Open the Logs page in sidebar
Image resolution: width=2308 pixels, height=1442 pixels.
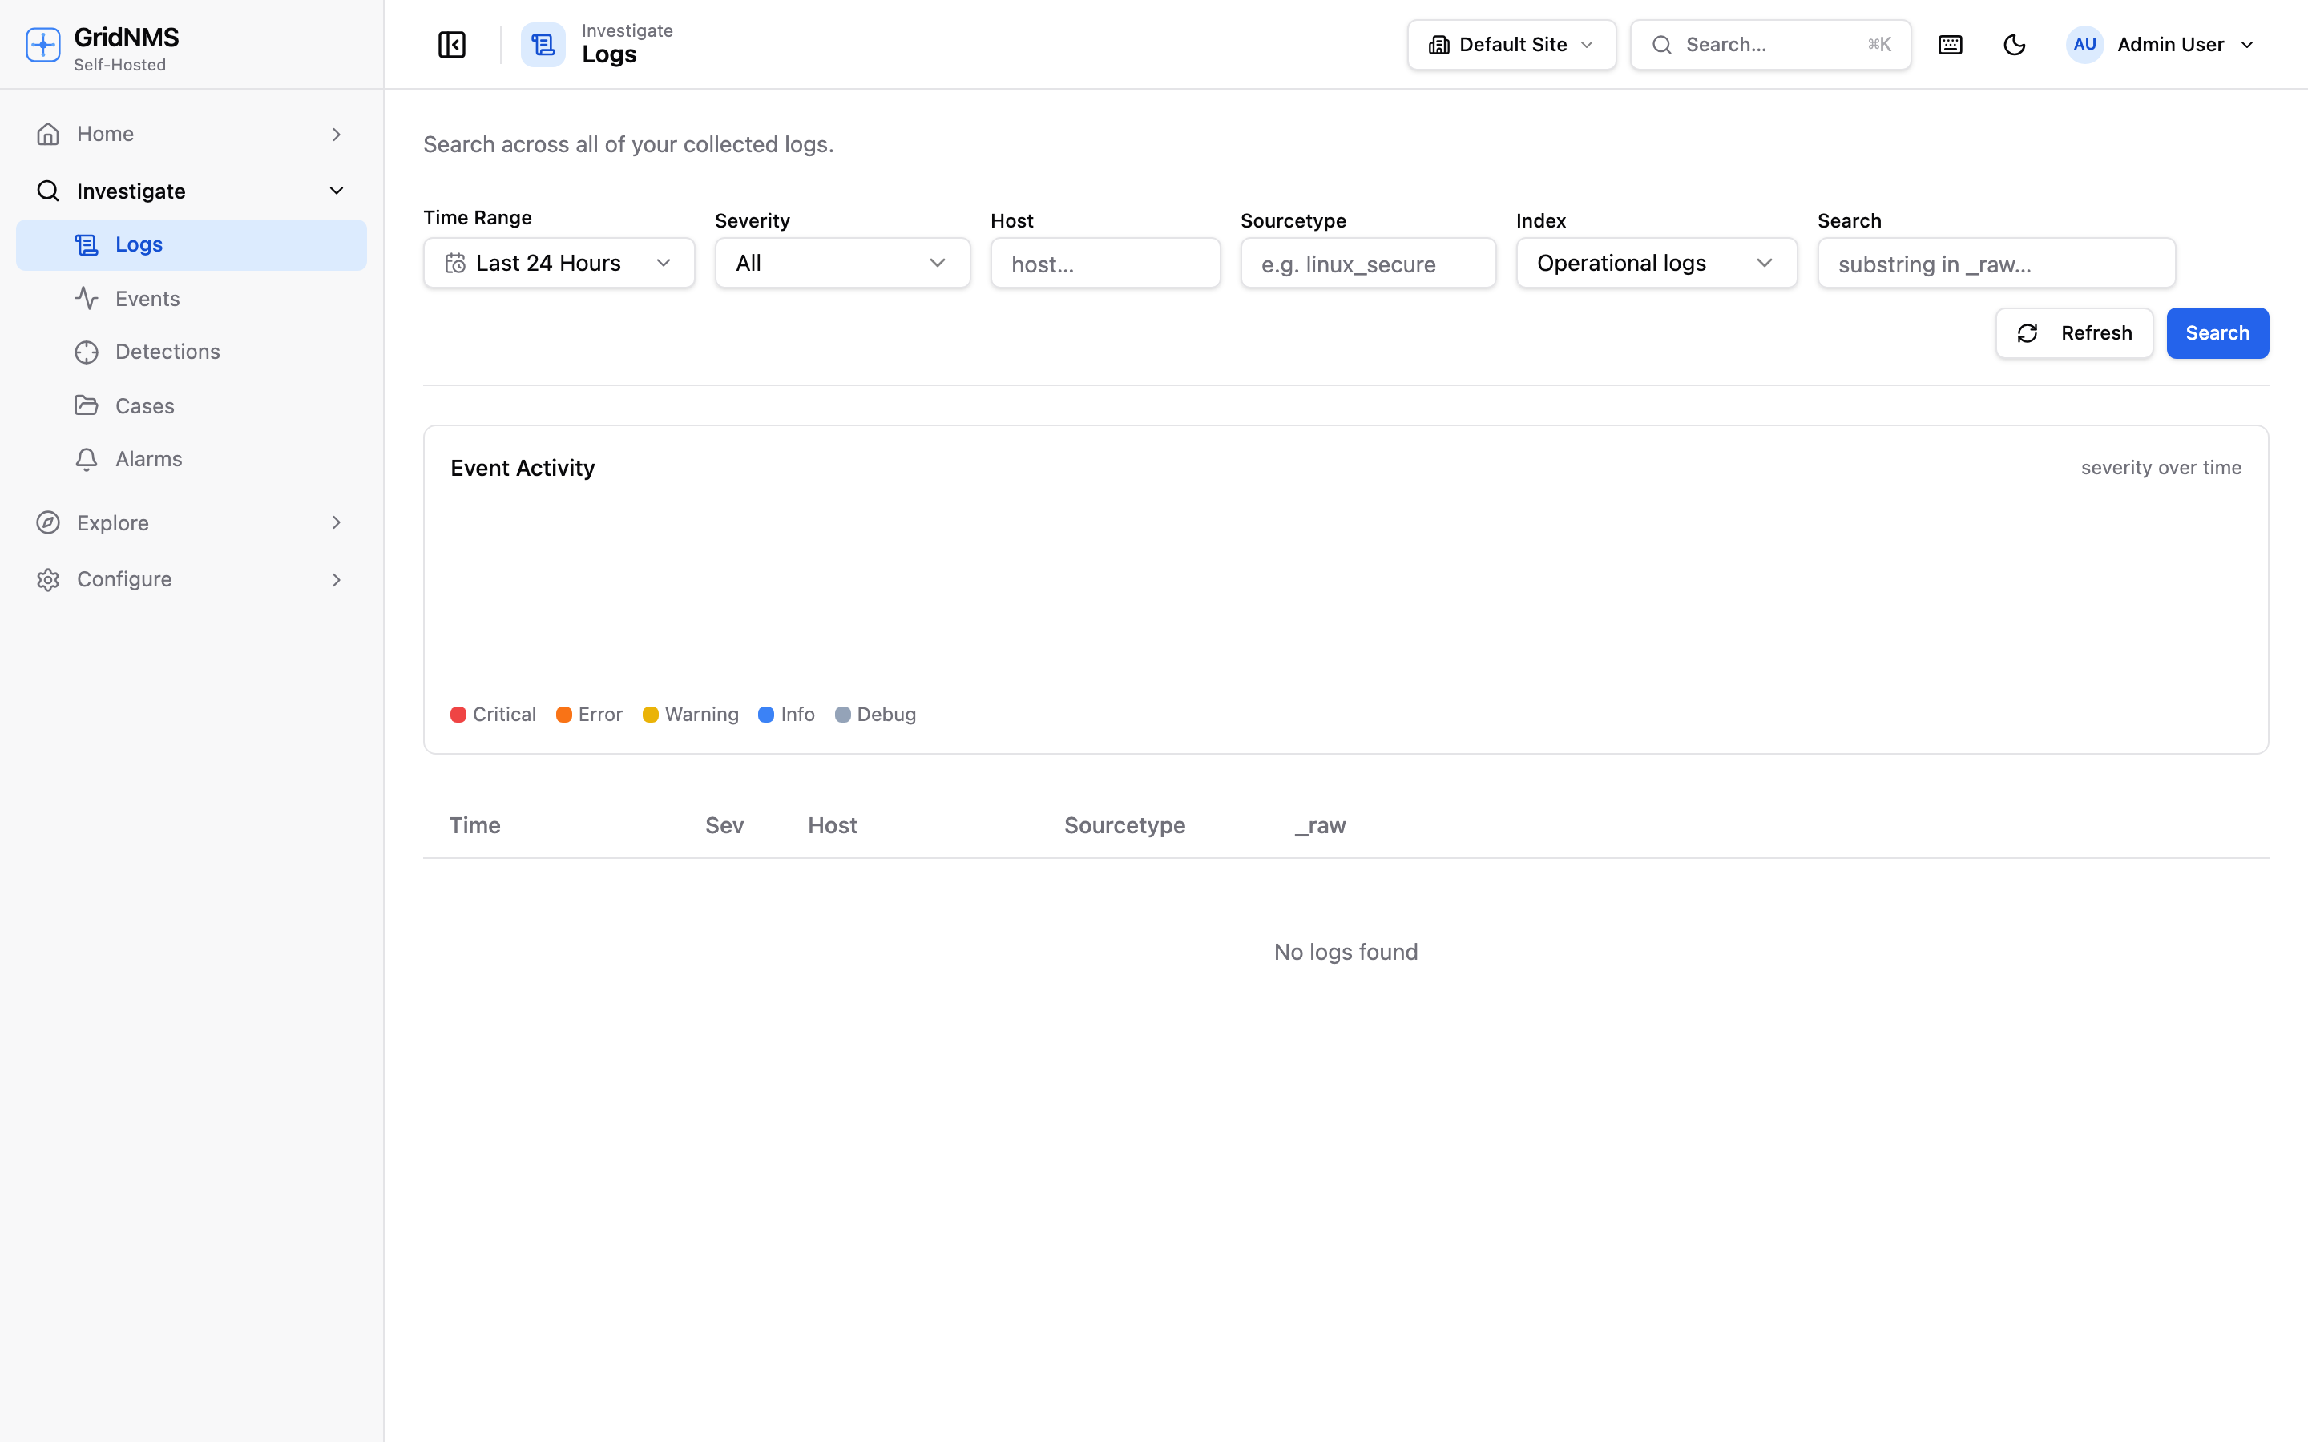click(191, 245)
